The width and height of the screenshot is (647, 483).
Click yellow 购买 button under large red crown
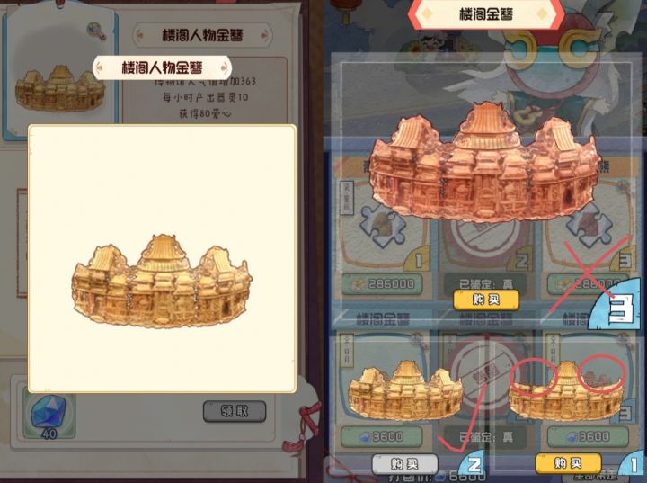486,300
